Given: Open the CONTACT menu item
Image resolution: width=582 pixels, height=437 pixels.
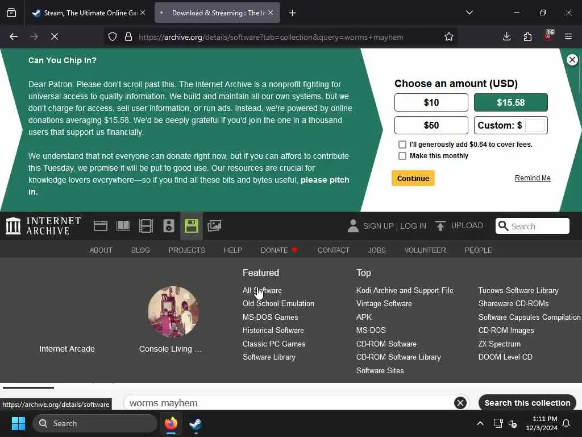Looking at the screenshot, I should (x=333, y=250).
